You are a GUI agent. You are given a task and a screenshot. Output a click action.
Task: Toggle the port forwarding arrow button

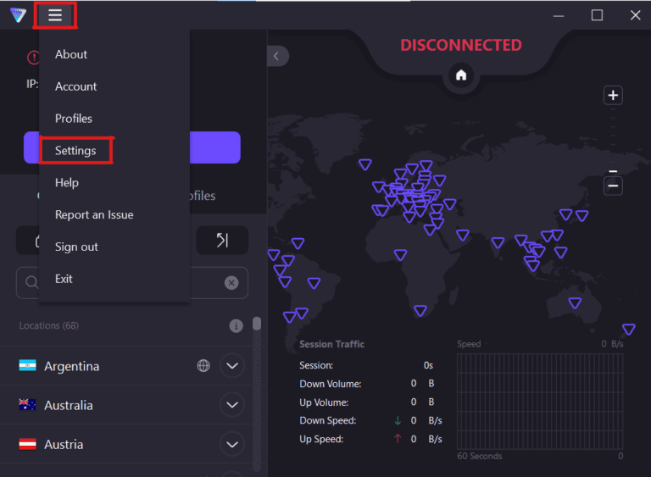(x=222, y=241)
